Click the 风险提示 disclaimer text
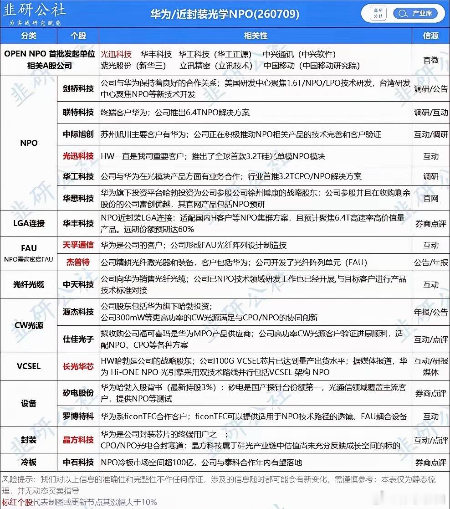The height and width of the screenshot is (509, 450). (219, 485)
